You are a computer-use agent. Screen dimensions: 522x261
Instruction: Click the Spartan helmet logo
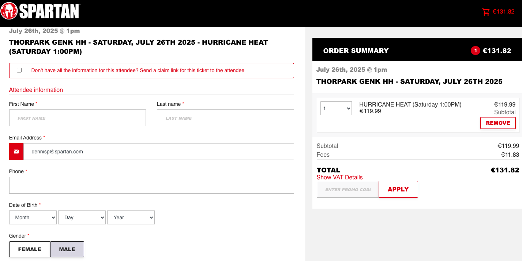[x=10, y=11]
